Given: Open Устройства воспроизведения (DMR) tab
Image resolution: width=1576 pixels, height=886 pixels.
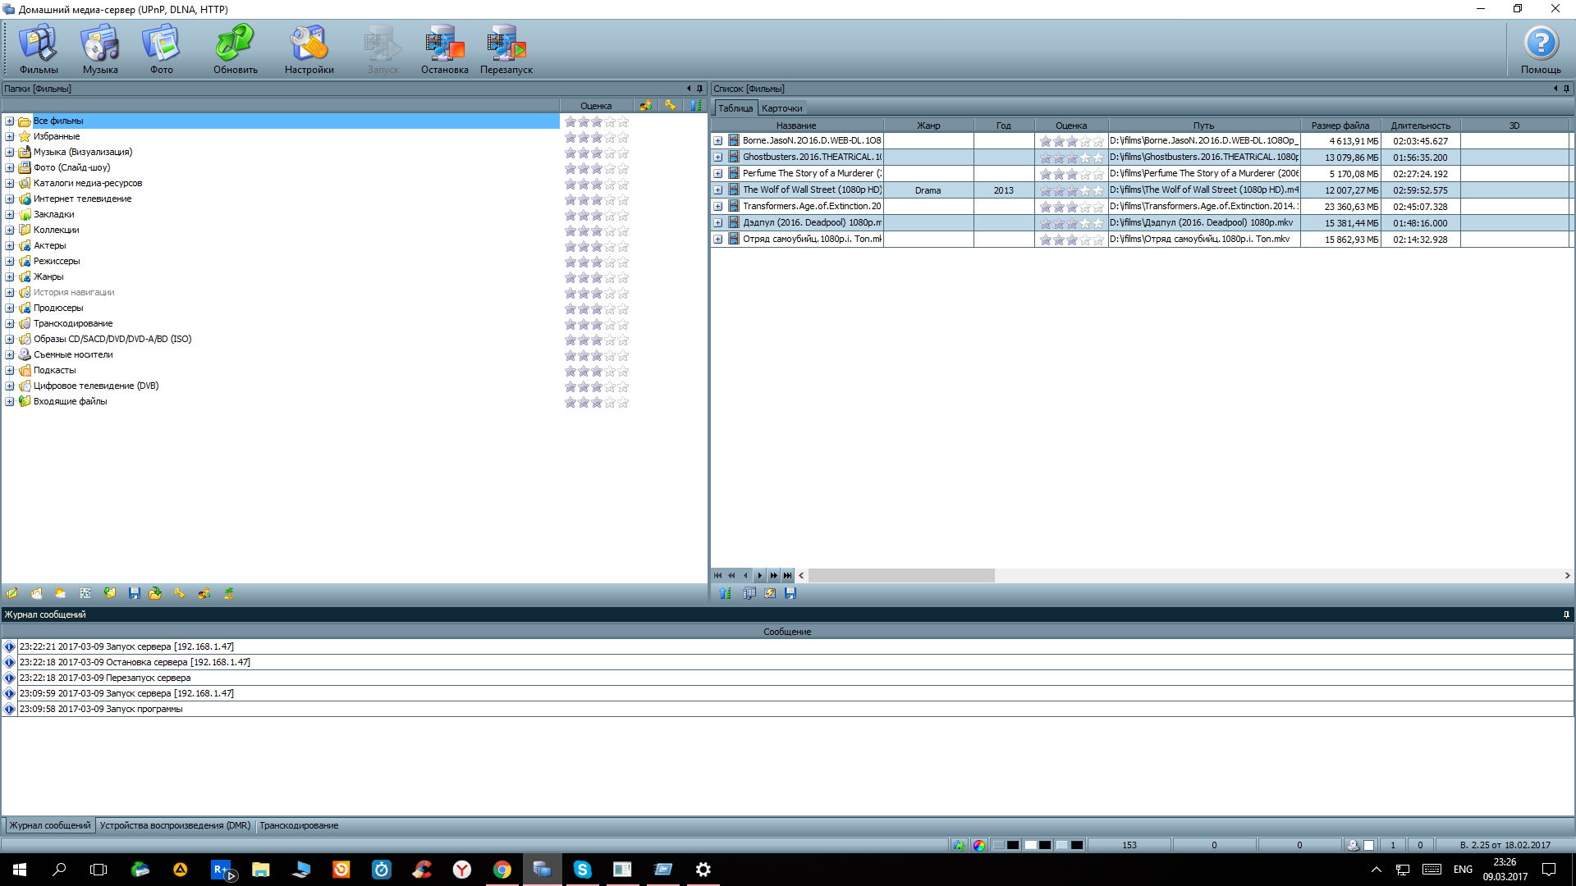Looking at the screenshot, I should [x=175, y=825].
